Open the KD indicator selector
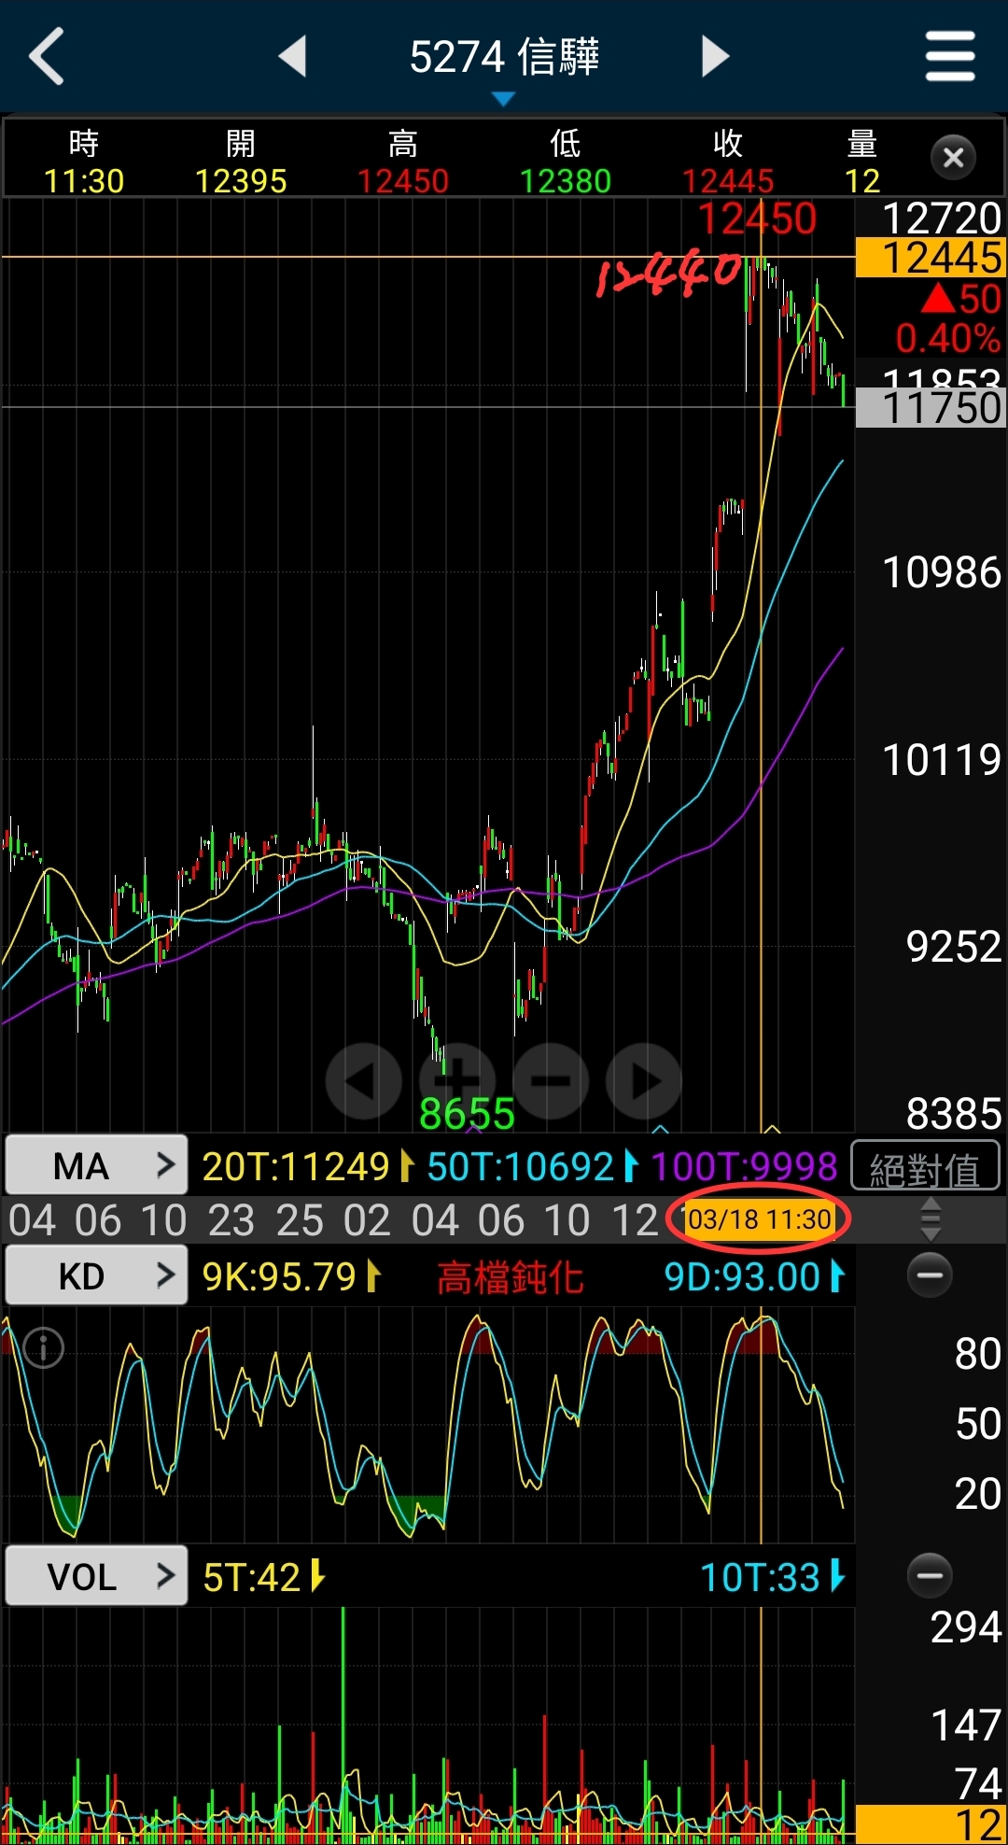 (x=96, y=1275)
